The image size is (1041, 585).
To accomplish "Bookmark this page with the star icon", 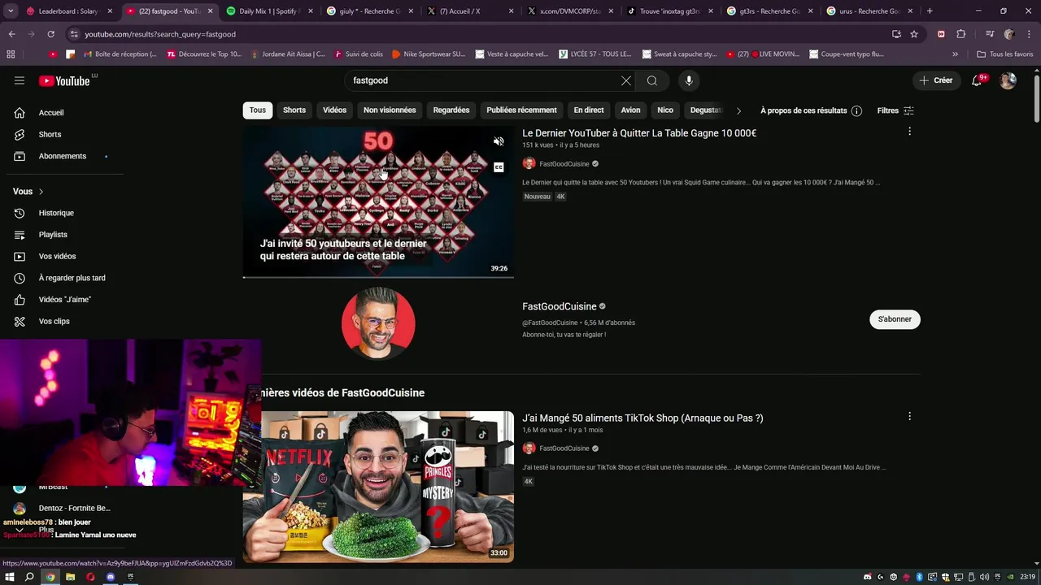I will 914,34.
